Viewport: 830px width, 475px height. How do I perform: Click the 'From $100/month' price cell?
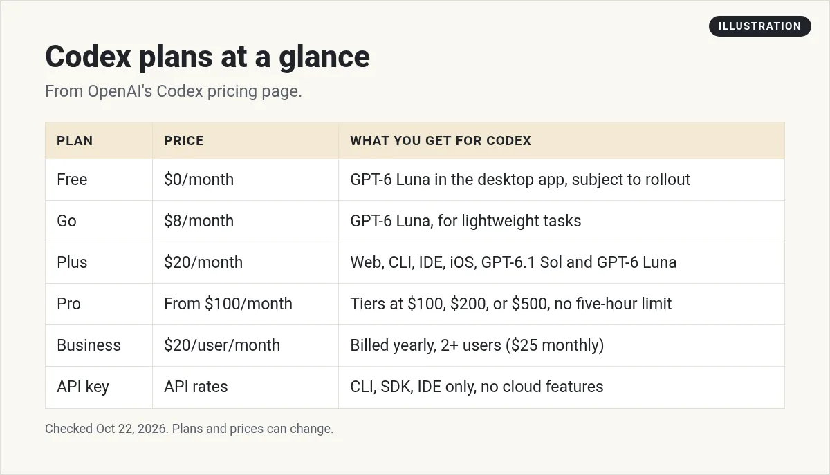(246, 304)
